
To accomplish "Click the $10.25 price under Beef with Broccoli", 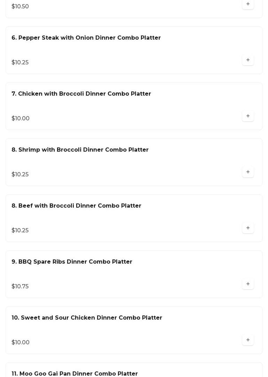I will (x=20, y=230).
